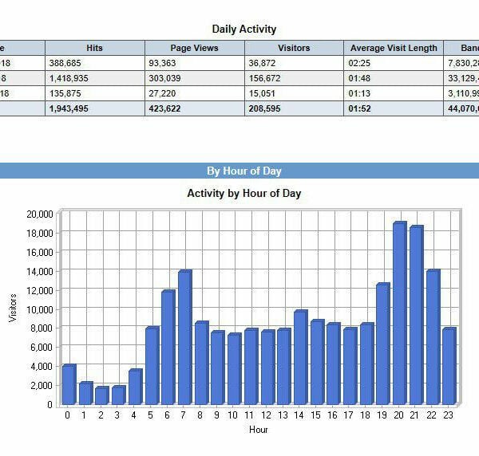Image resolution: width=479 pixels, height=456 pixels.
Task: Click the 10,000 y-axis label
Action: click(40, 309)
